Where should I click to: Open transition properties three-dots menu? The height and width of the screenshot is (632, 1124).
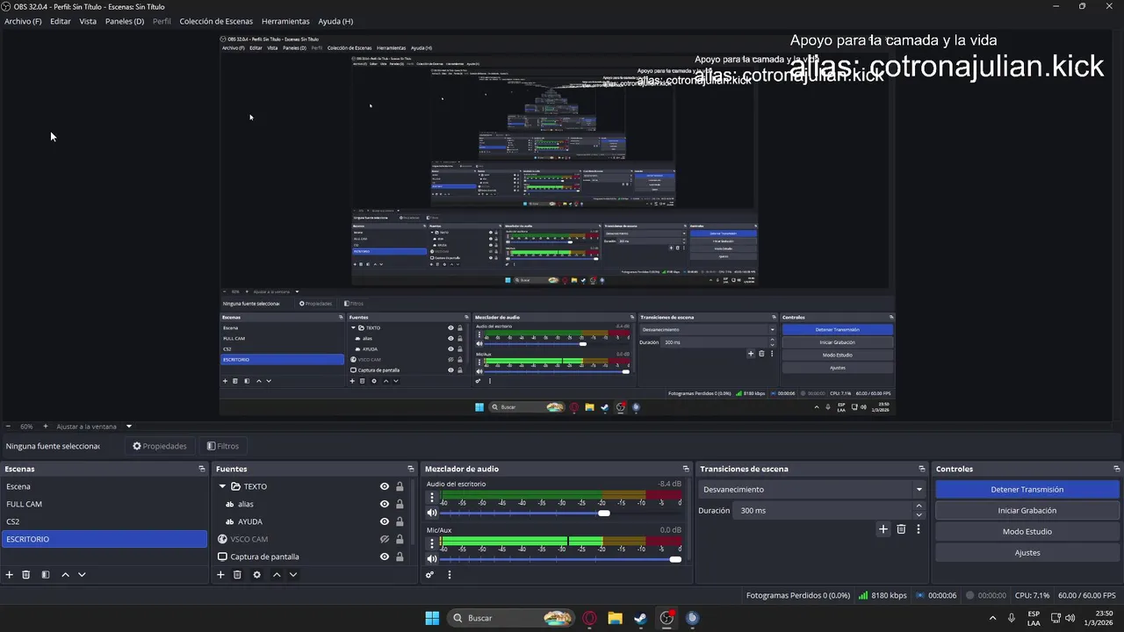pyautogui.click(x=919, y=529)
